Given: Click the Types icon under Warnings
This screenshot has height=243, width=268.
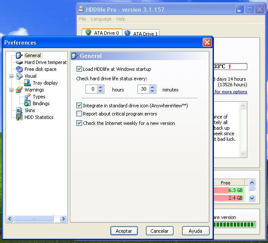Looking at the screenshot, I should pyautogui.click(x=27, y=97).
